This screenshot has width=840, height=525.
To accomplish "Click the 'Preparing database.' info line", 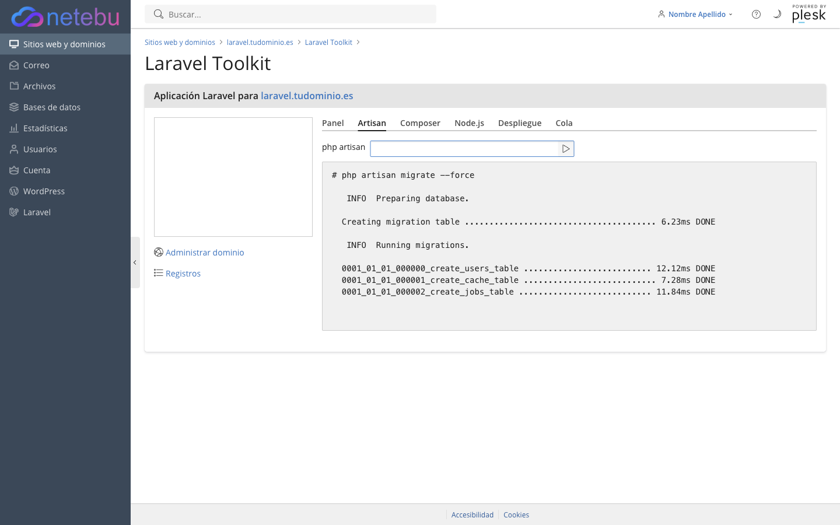I will click(x=408, y=198).
